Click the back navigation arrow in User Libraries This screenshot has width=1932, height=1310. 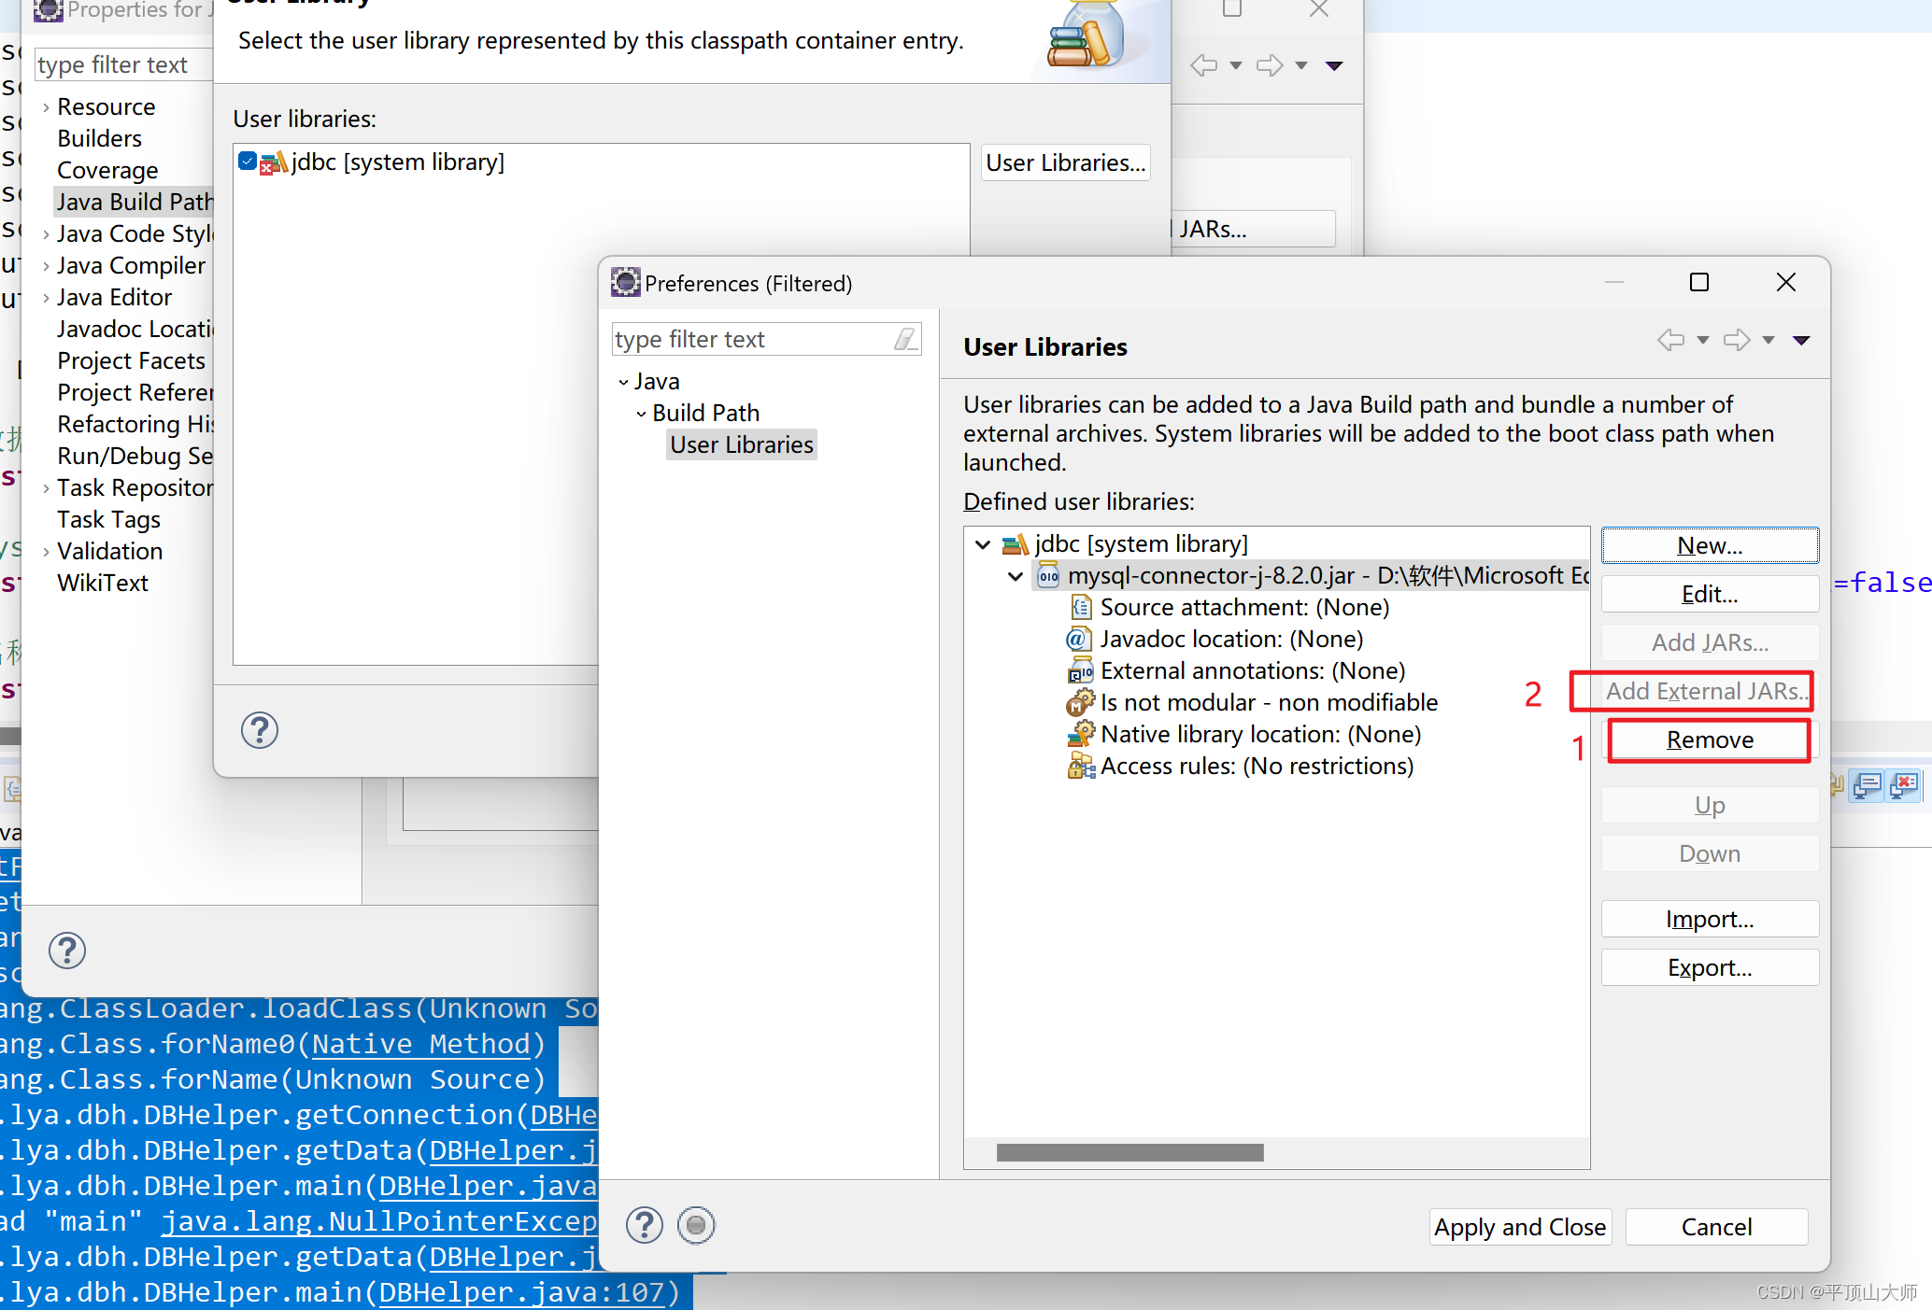coord(1670,340)
